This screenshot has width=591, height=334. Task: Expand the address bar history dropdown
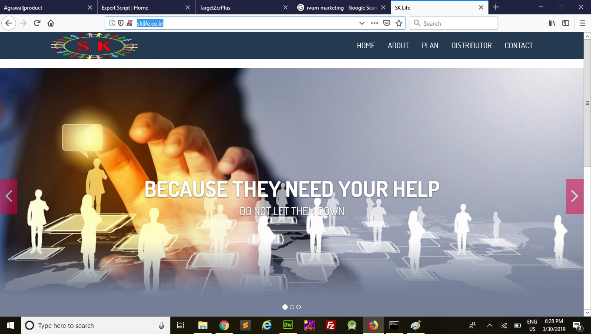(x=362, y=23)
